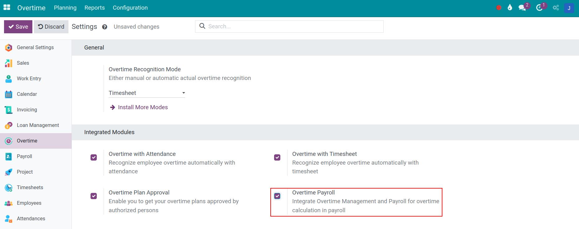Uncheck Overtime with Attendance checkbox
579x229 pixels.
(x=94, y=157)
